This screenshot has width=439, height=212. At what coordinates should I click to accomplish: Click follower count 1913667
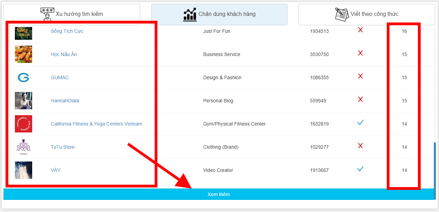(x=319, y=170)
